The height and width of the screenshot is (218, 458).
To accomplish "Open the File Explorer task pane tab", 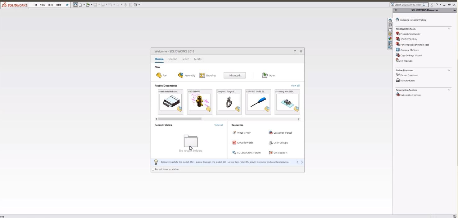I will tap(390, 29).
